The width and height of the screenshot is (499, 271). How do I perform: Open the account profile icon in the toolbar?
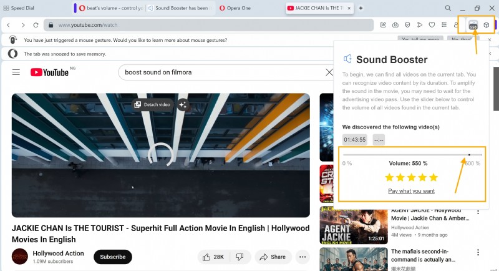click(456, 25)
